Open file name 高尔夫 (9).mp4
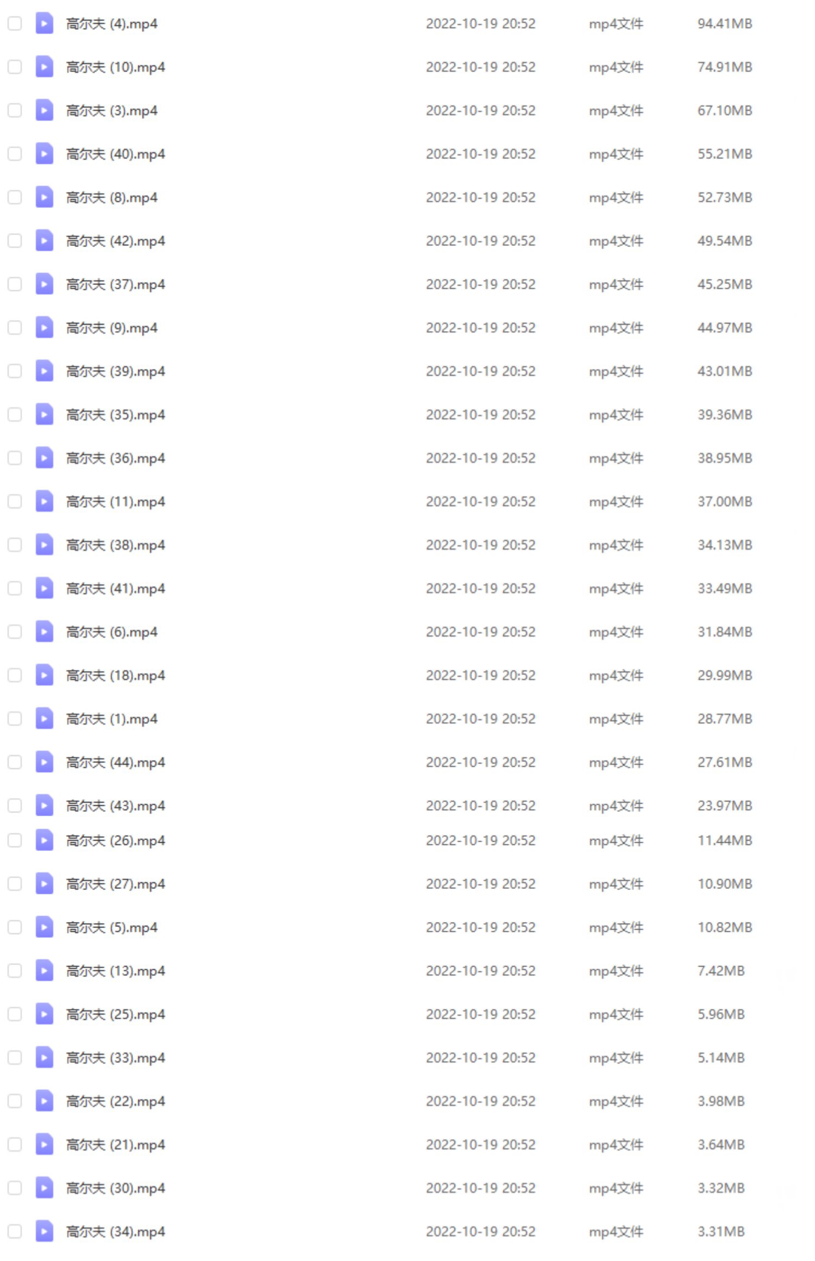Image resolution: width=815 pixels, height=1261 pixels. (x=112, y=328)
